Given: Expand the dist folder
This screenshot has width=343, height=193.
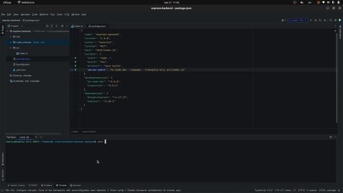Looking at the screenshot, I should coord(11,37).
